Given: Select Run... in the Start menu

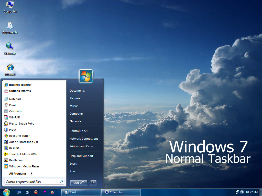Looking at the screenshot, I should (73, 171).
